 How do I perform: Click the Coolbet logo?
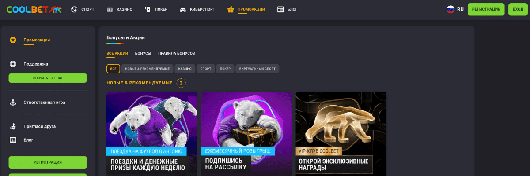pos(34,9)
